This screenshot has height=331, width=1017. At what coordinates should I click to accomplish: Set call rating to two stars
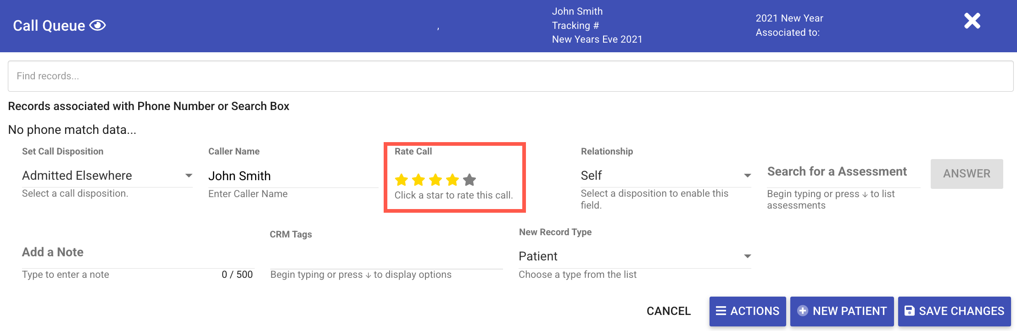pyautogui.click(x=419, y=180)
